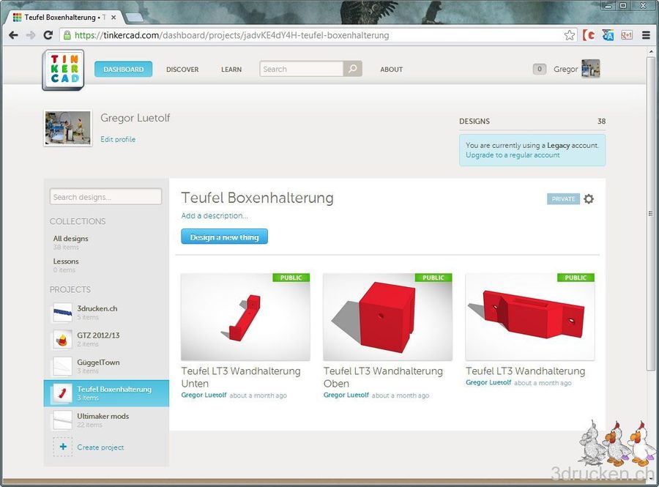Open the DISCOVER menu item
659x487 pixels.
[182, 70]
